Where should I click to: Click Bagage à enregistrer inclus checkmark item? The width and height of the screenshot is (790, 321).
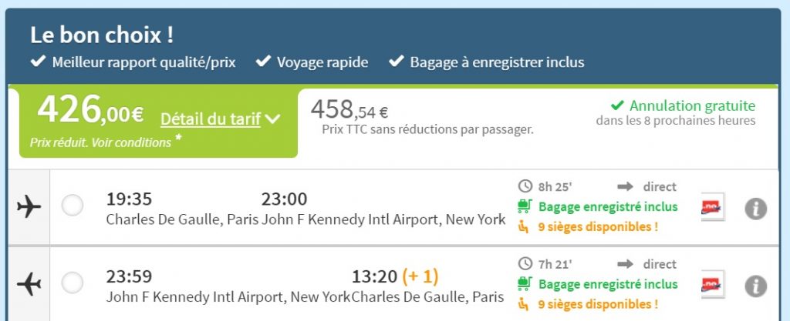[488, 62]
